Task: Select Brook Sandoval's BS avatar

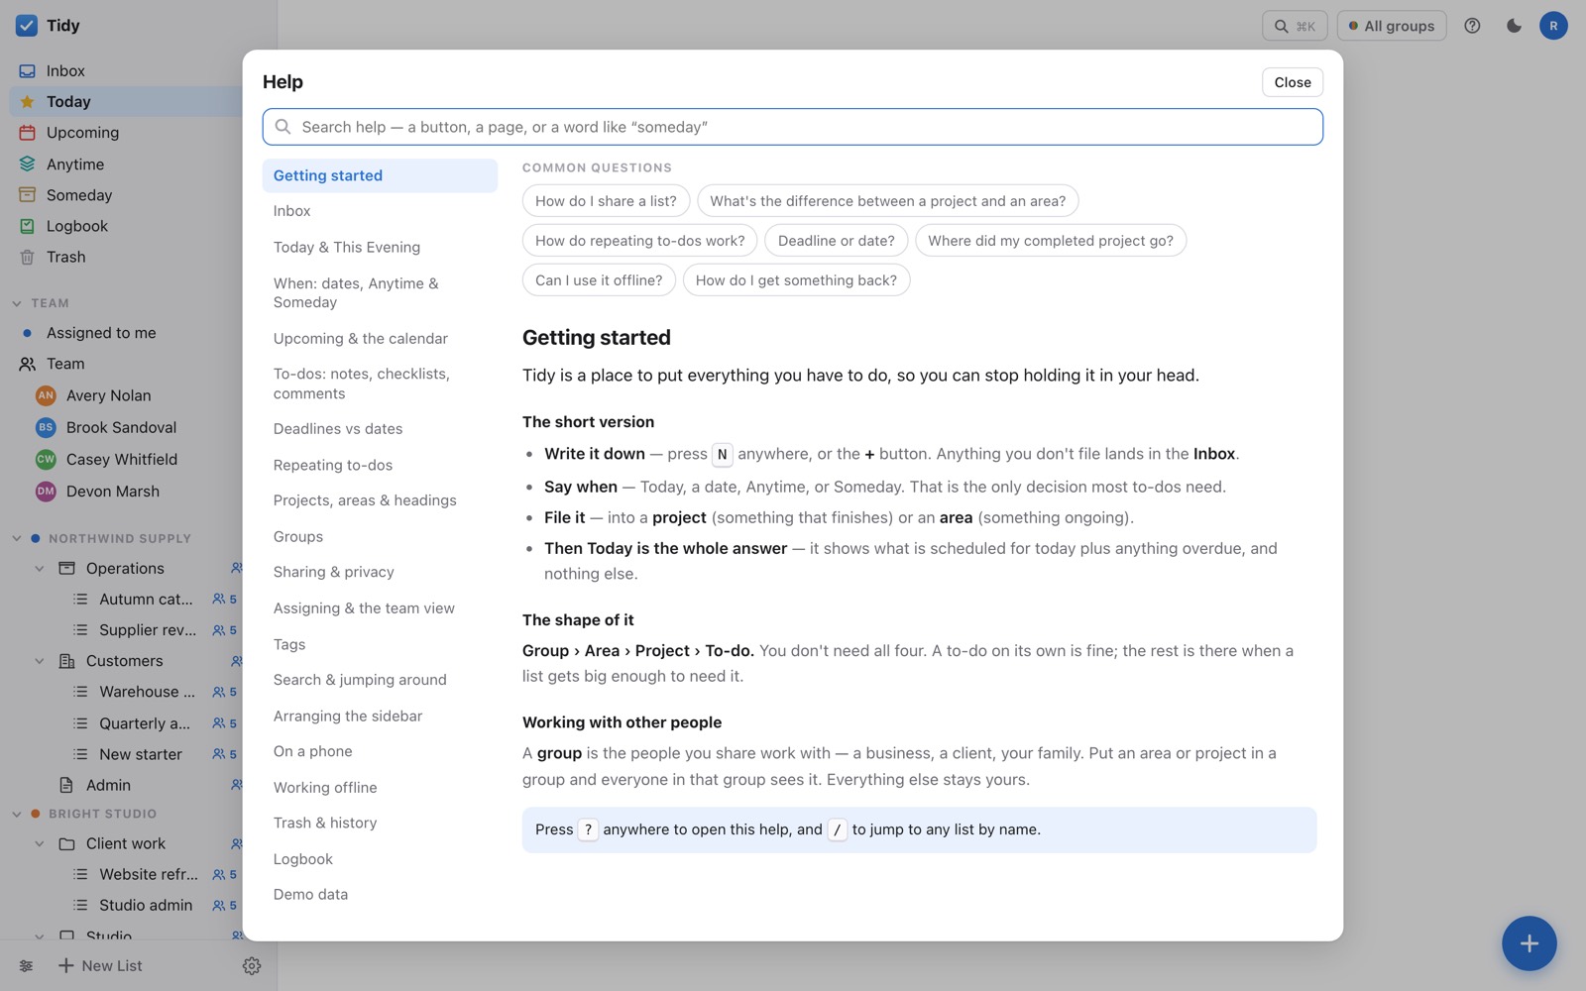Action: pyautogui.click(x=46, y=427)
